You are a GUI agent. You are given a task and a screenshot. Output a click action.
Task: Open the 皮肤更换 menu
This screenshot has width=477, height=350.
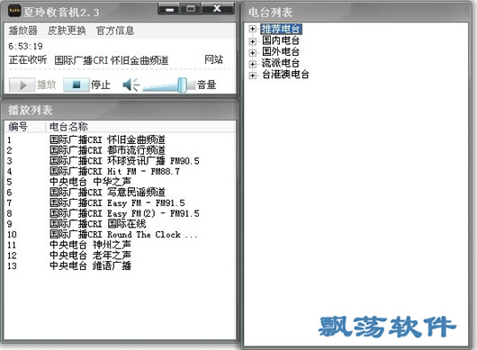(x=67, y=31)
